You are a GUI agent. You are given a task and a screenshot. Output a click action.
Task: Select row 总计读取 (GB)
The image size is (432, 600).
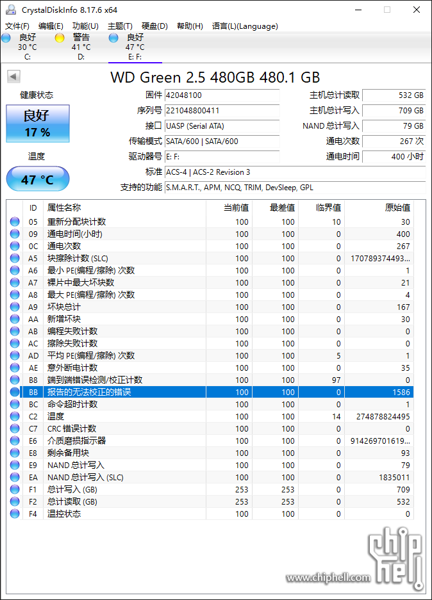tap(210, 501)
